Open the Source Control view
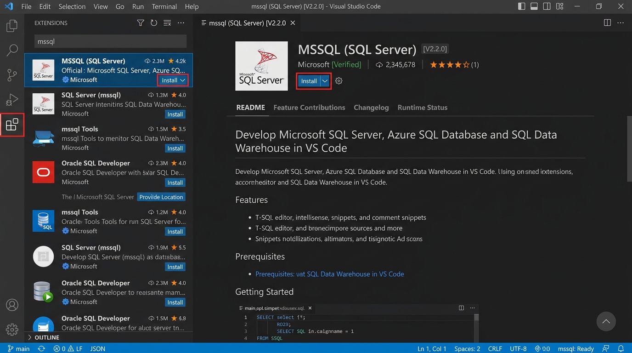 [x=12, y=74]
